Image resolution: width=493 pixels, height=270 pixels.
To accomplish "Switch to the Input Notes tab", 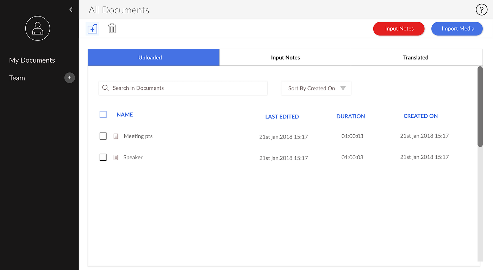I will [x=285, y=57].
